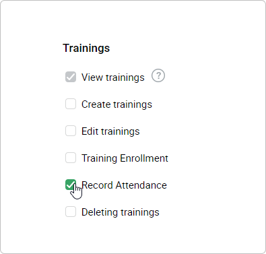Tick the Edit trainings checkbox
266x254 pixels.
click(71, 131)
